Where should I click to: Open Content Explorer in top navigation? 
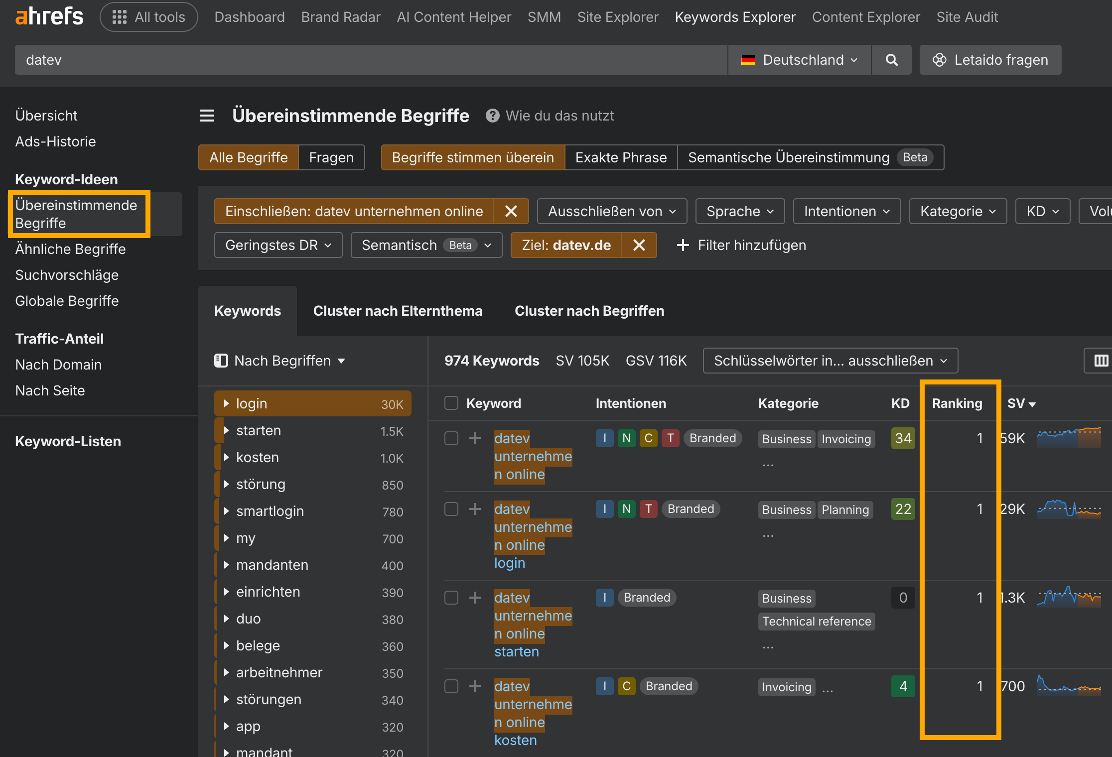pos(866,17)
